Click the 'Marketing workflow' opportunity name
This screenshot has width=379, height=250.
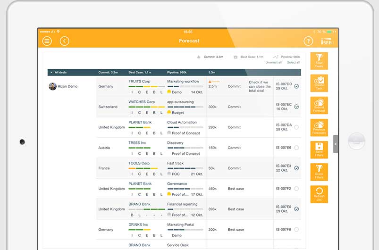point(183,82)
